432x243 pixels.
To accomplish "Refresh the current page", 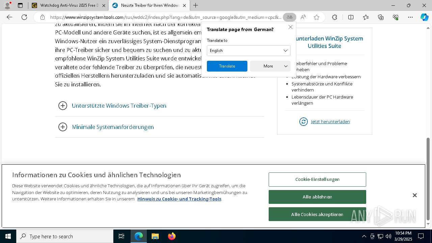I will point(24,17).
